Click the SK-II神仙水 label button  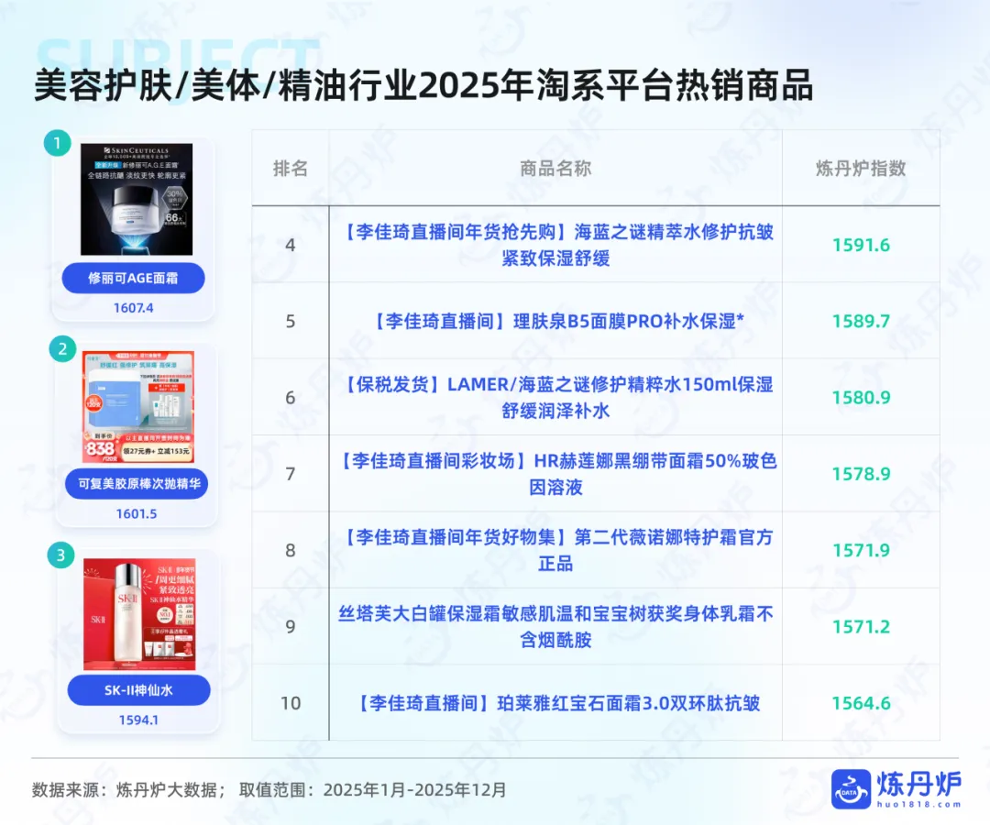pos(139,690)
